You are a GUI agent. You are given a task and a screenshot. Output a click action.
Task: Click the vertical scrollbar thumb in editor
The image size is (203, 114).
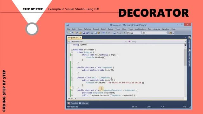pos(185,57)
